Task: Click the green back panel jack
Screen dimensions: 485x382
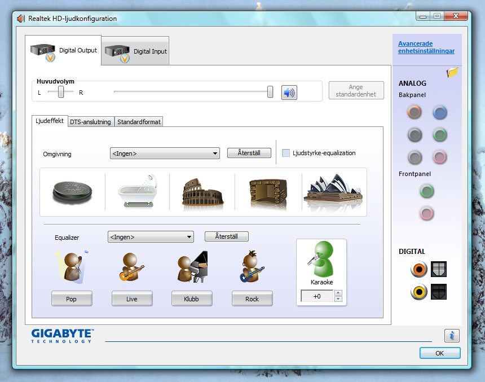Action: (439, 135)
